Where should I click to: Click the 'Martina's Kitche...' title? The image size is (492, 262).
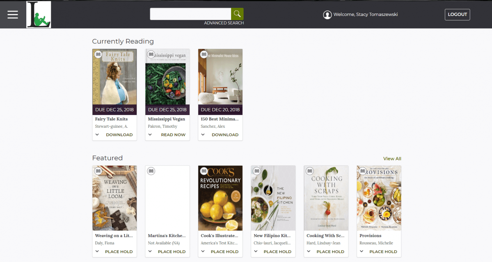click(167, 236)
